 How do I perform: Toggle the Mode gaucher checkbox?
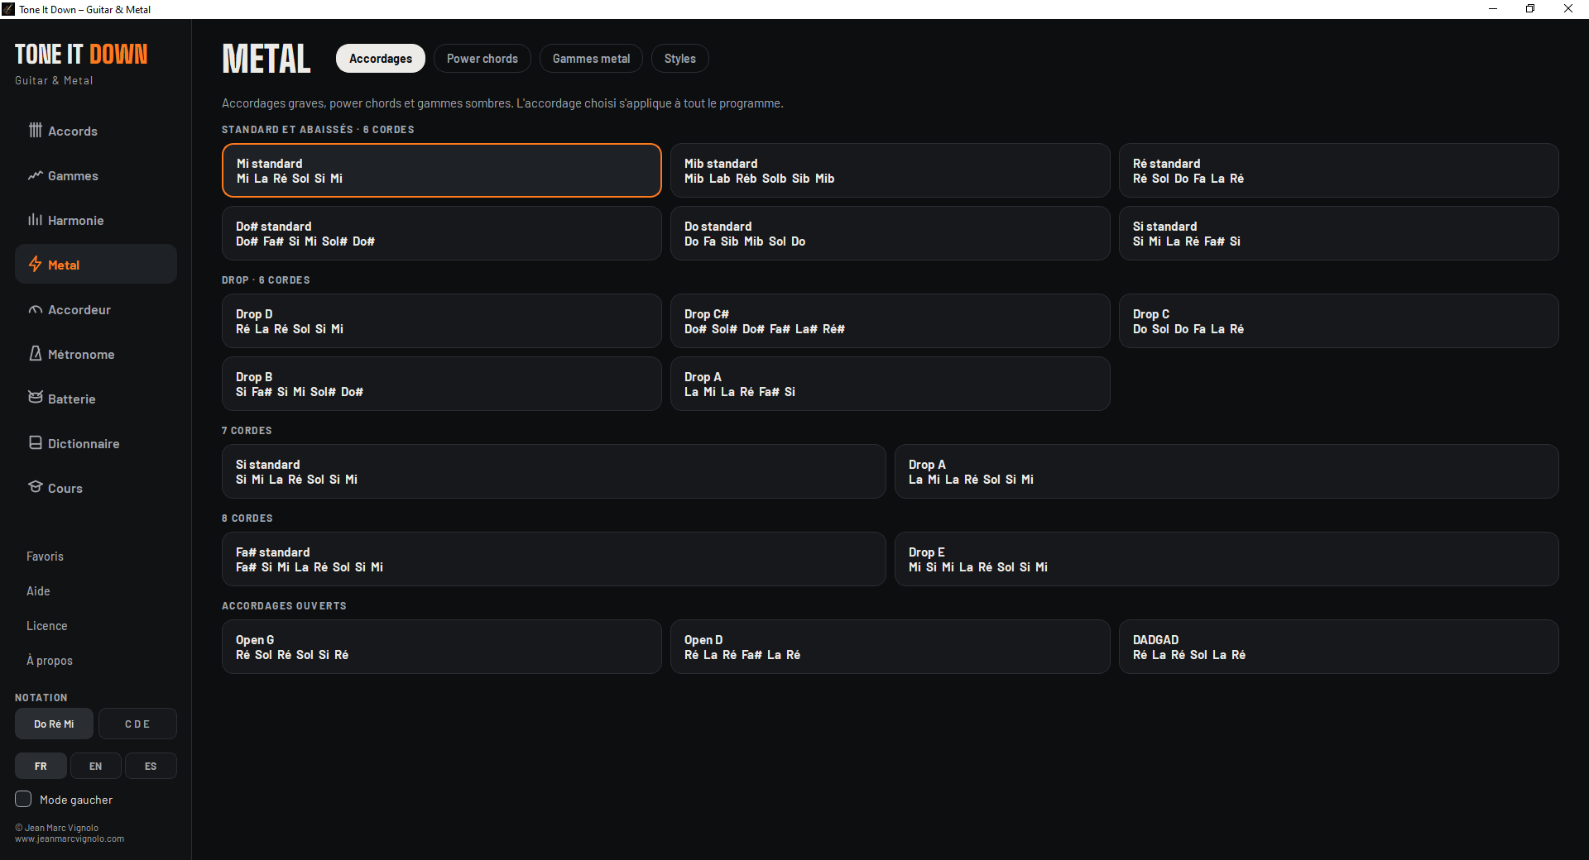[23, 799]
